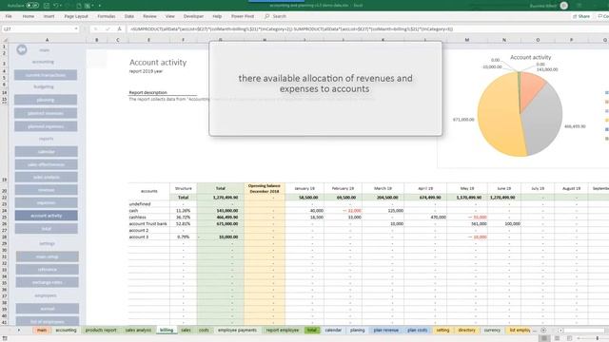Select the cash account row label
Viewport: 609px width, 342px height.
click(133, 211)
